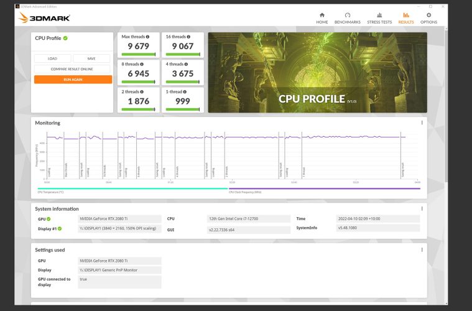Viewport: 472px width, 311px height.
Task: Click the System information heading
Action: pos(57,209)
